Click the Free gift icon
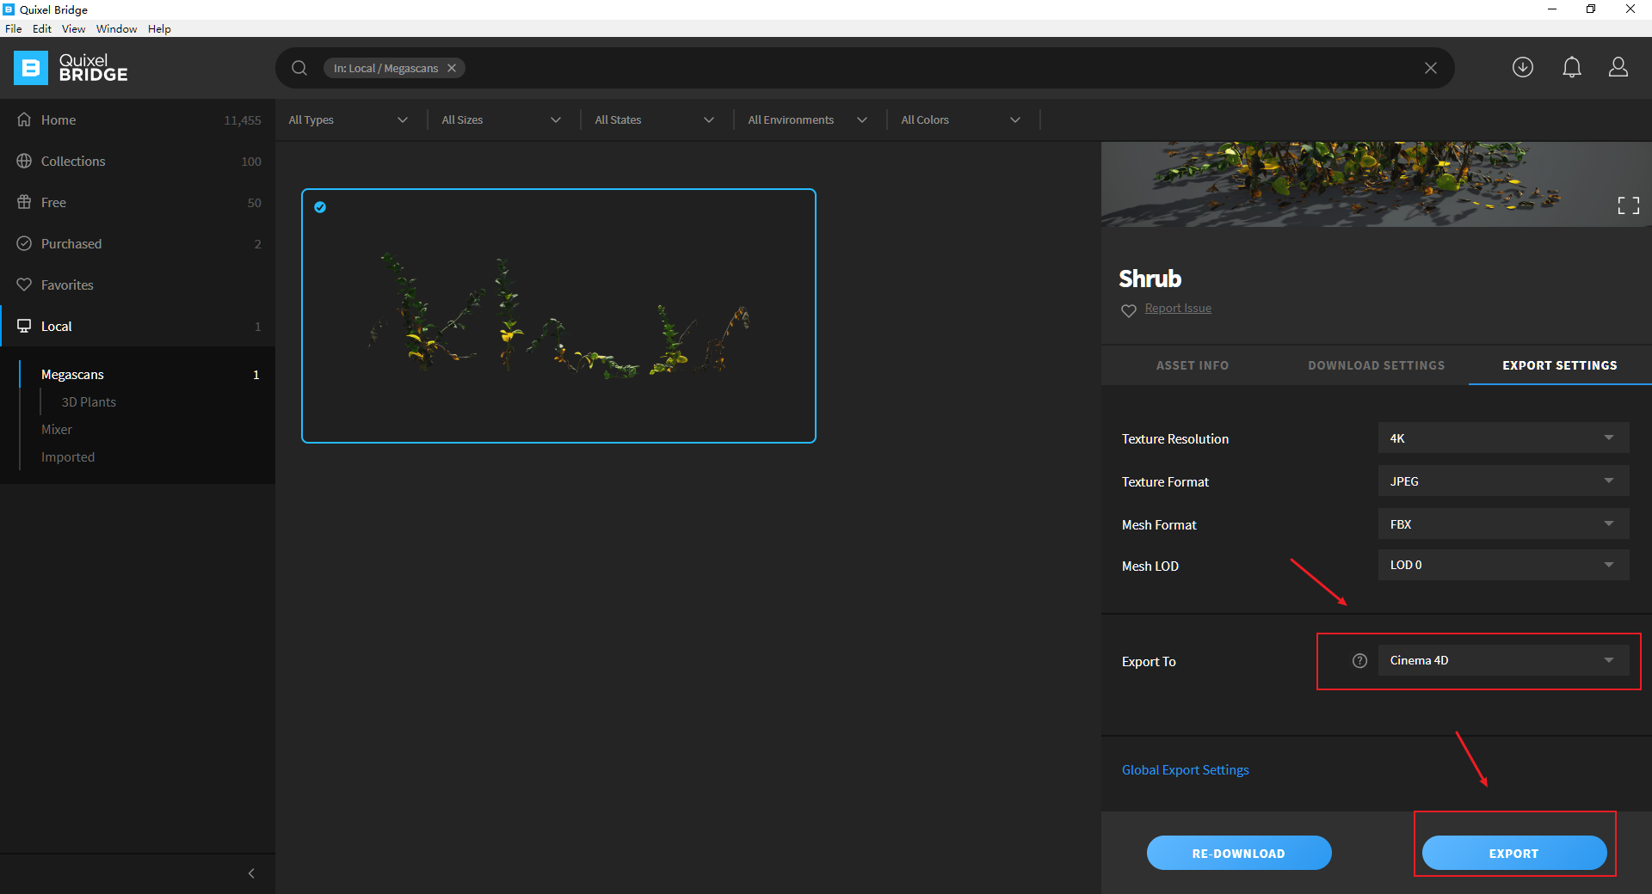Image resolution: width=1652 pixels, height=894 pixels. click(24, 202)
